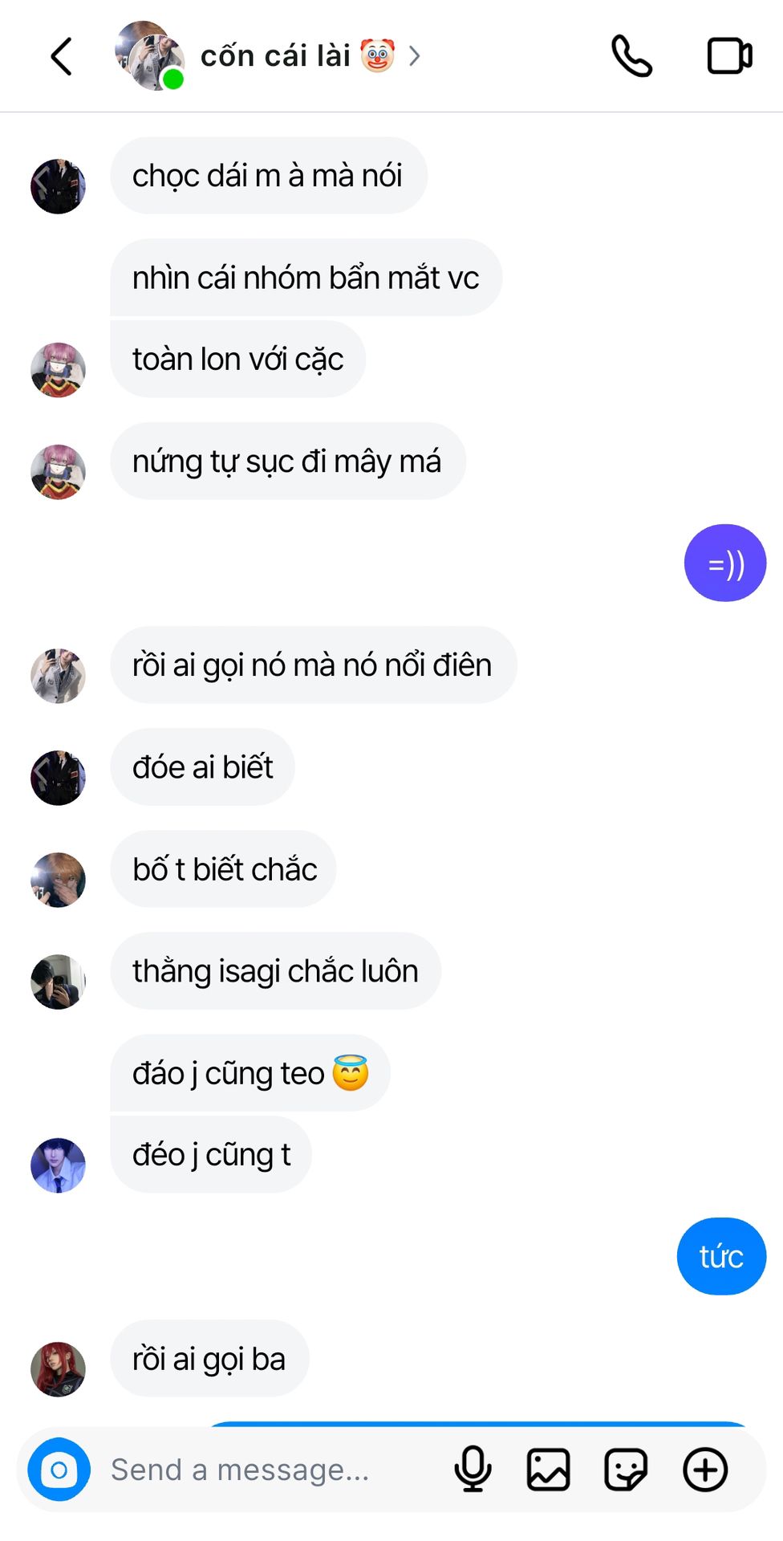Tap the blue tức message bubble
The image size is (783, 1541).
pos(721,1256)
